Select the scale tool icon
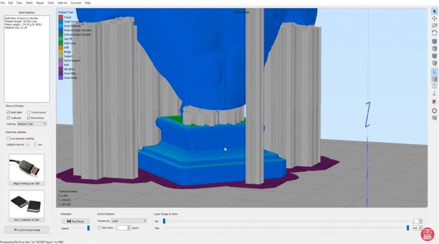This screenshot has height=244, width=439. (434, 26)
